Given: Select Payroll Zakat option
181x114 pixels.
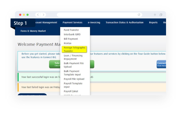Looking at the screenshot, I should point(71,91).
